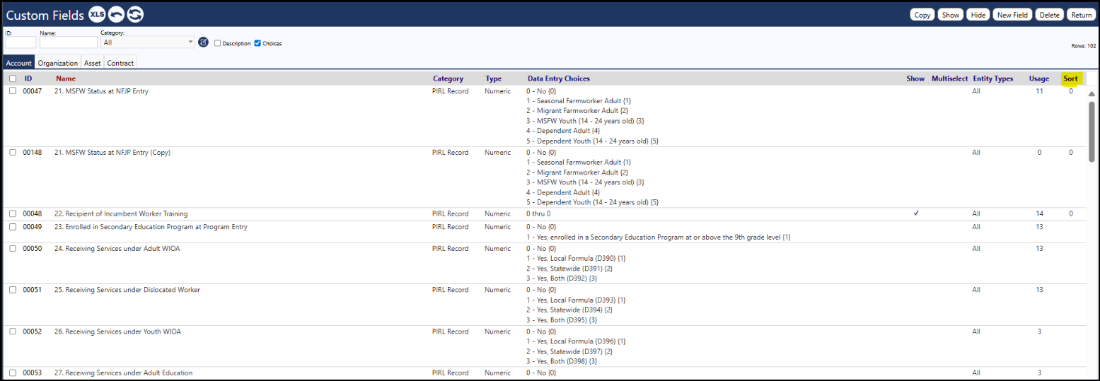Click the Return button
This screenshot has width=1100, height=381.
click(x=1081, y=15)
